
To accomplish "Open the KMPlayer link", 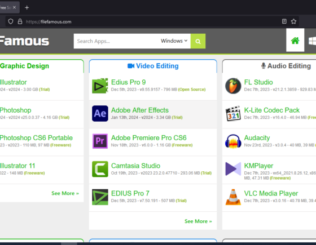I will 258,166.
